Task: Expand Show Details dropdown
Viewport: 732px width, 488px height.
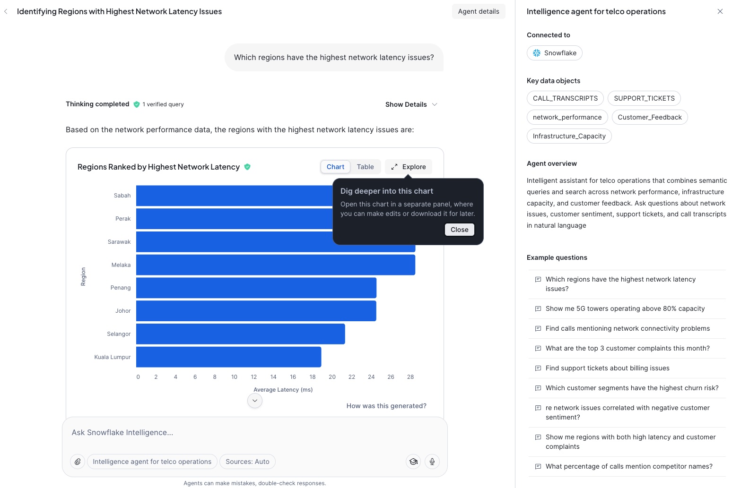Action: [411, 104]
